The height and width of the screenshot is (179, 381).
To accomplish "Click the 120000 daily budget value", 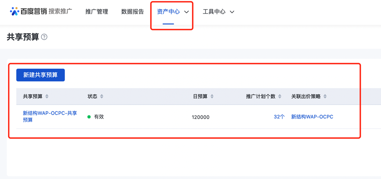I will [201, 117].
